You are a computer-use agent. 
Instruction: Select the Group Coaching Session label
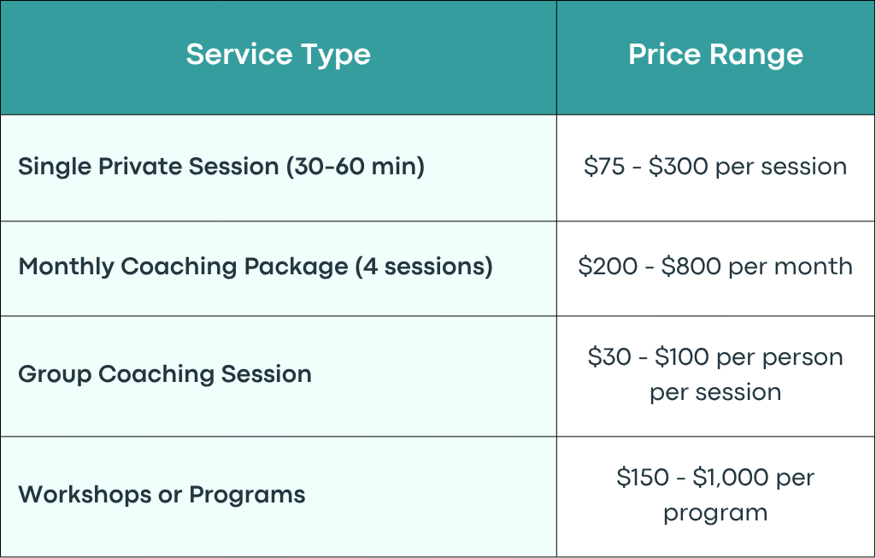(165, 374)
